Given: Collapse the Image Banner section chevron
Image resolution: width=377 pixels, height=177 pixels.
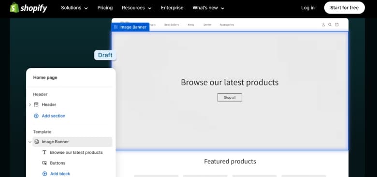Looking at the screenshot, I should point(30,142).
